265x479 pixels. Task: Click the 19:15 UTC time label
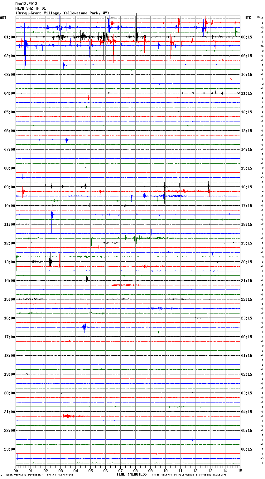coord(247,243)
